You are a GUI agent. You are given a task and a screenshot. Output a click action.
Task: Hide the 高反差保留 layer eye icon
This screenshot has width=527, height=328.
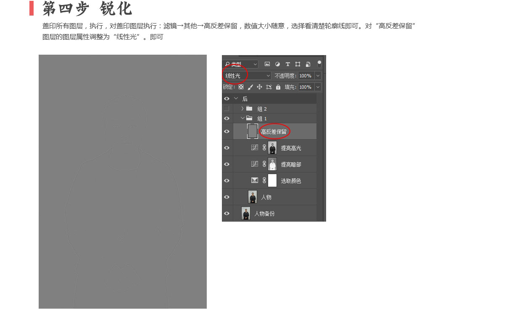click(227, 132)
